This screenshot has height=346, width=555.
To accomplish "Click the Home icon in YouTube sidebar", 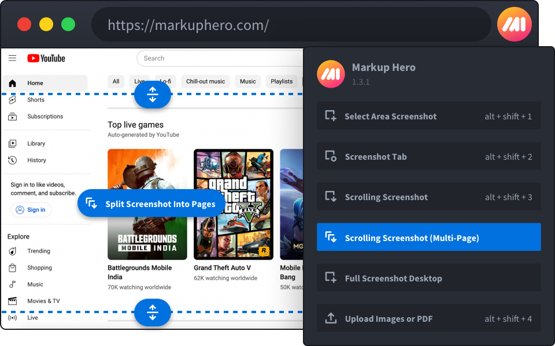I will tap(12, 83).
